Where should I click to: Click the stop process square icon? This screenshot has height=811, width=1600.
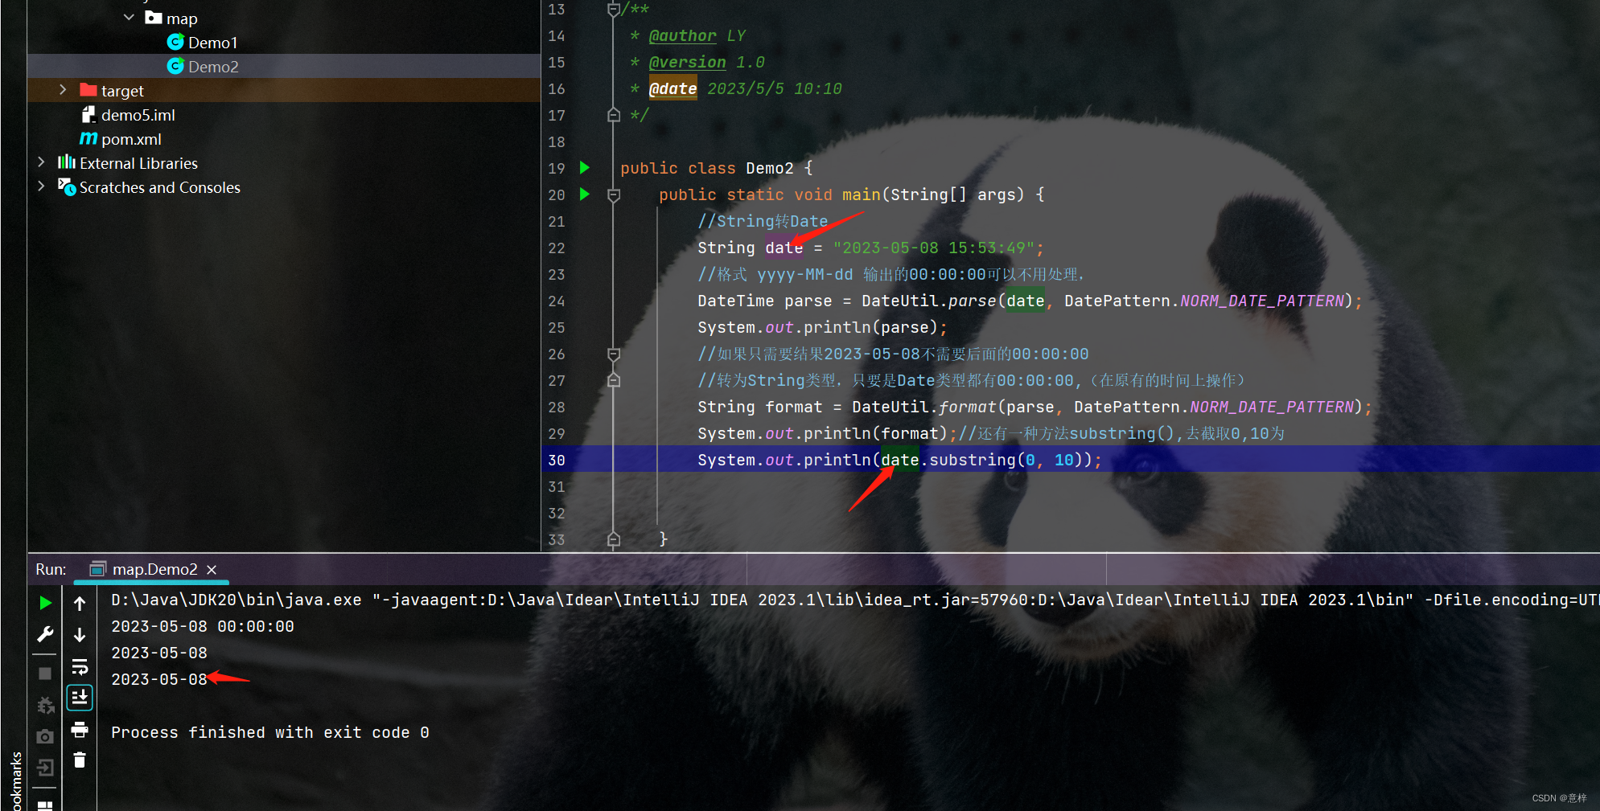[x=46, y=674]
